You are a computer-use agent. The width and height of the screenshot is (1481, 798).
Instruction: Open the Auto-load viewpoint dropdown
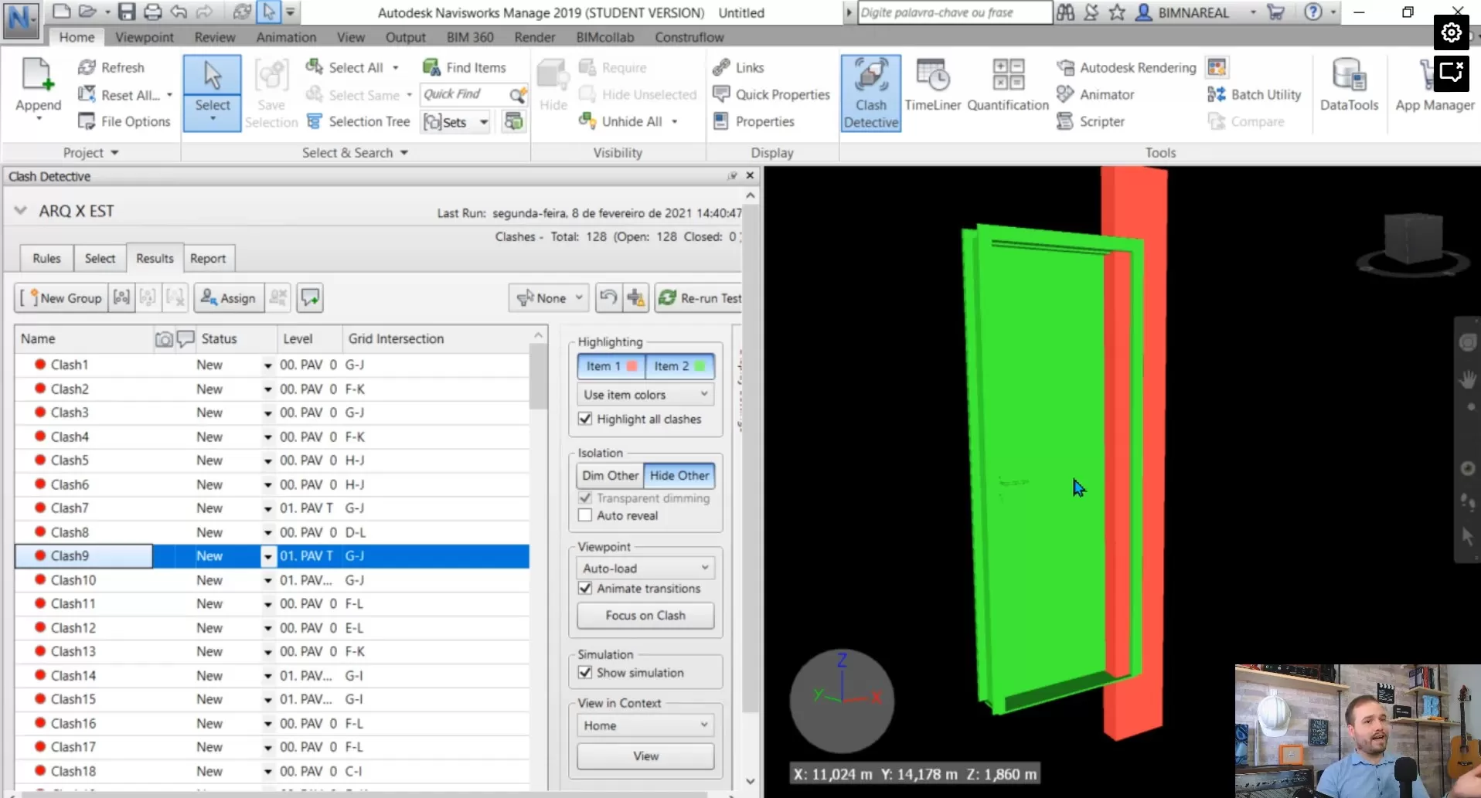[645, 568]
